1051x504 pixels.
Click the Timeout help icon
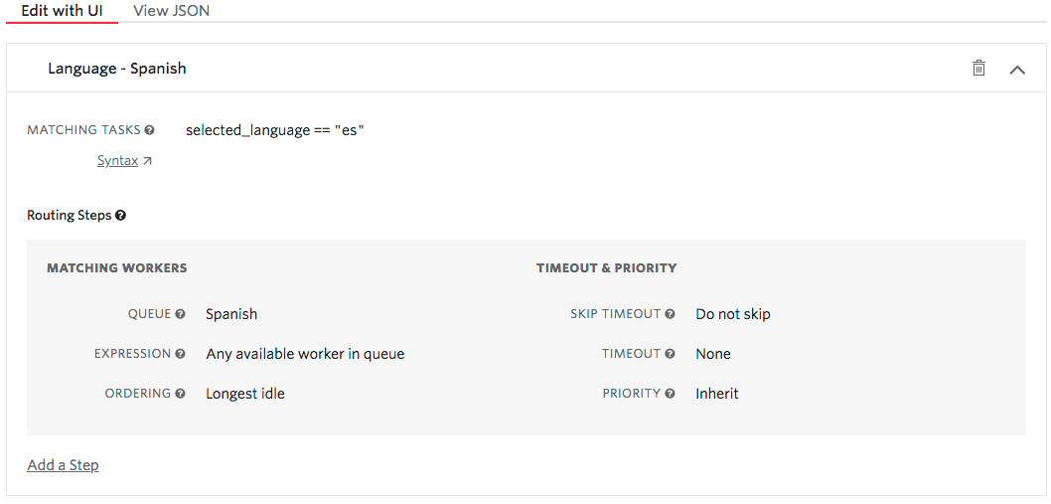tap(671, 354)
